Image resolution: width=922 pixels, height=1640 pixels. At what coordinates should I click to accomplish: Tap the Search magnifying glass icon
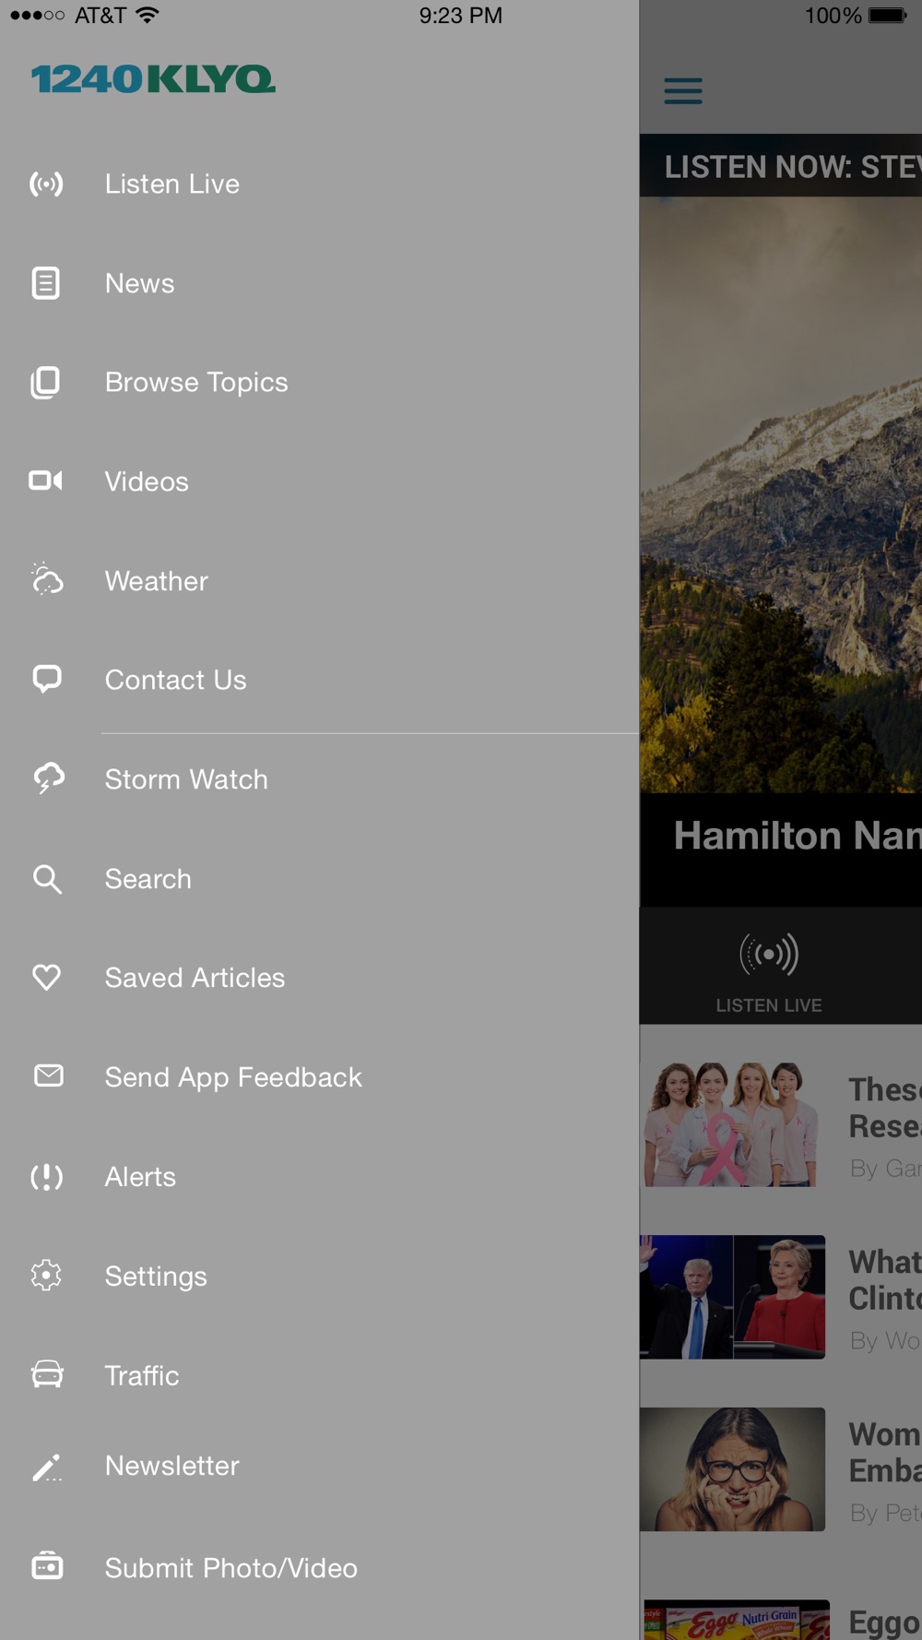click(47, 879)
